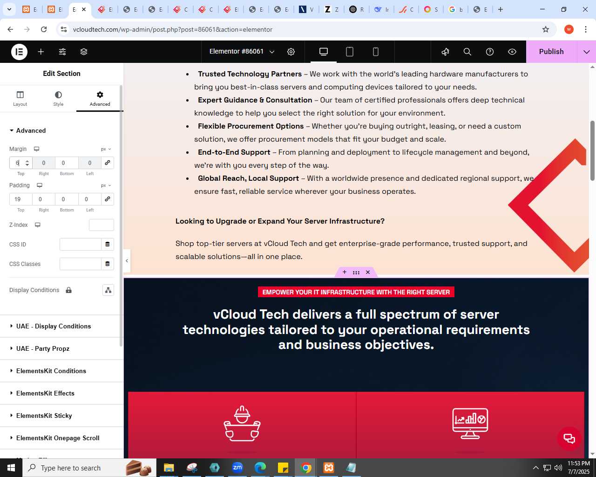Switch to Mobile responsive view
Screen dimensions: 596x477
click(x=376, y=52)
